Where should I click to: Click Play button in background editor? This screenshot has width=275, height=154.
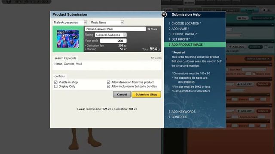pos(242,18)
